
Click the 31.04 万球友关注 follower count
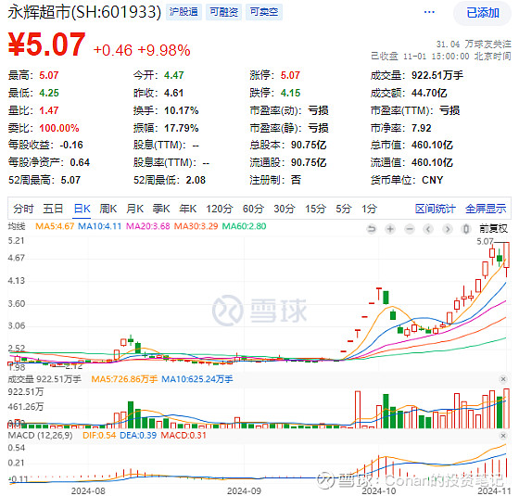(474, 45)
